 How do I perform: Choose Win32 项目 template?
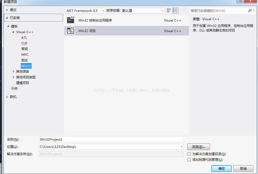coord(127,31)
